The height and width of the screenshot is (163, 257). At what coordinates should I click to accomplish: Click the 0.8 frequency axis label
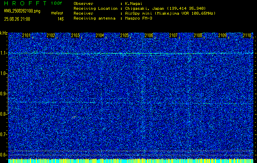(4, 114)
